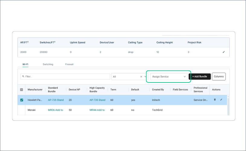Delete the Hewlett Packard bundle row
Viewport: 246px width, 151px height.
pyautogui.click(x=215, y=100)
